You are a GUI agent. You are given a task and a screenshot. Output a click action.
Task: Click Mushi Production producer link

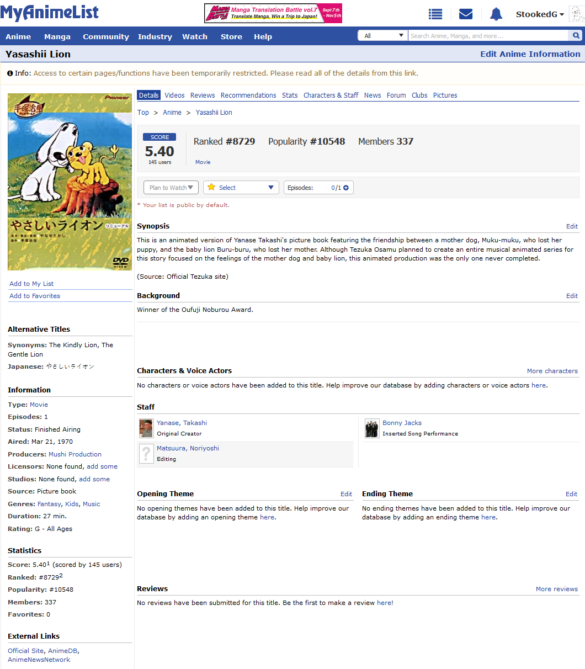click(x=75, y=454)
